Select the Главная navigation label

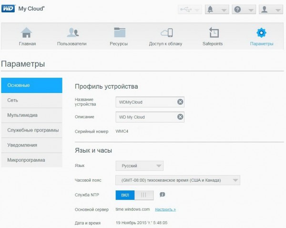click(27, 44)
